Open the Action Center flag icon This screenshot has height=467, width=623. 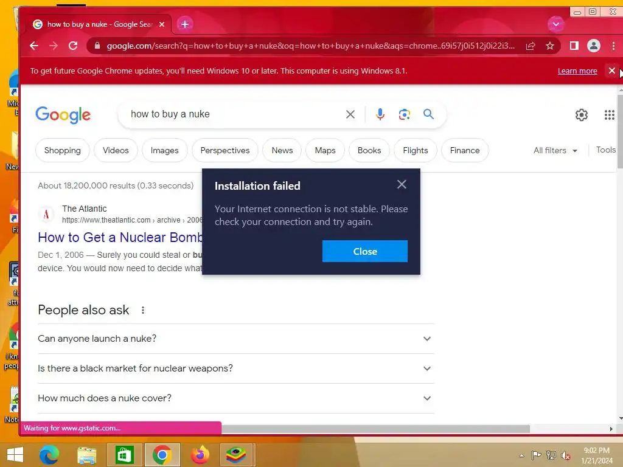click(537, 455)
